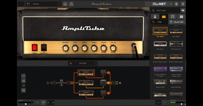The image size is (203, 106).
Task: Click the amp input jack
Action: click(x=134, y=45)
